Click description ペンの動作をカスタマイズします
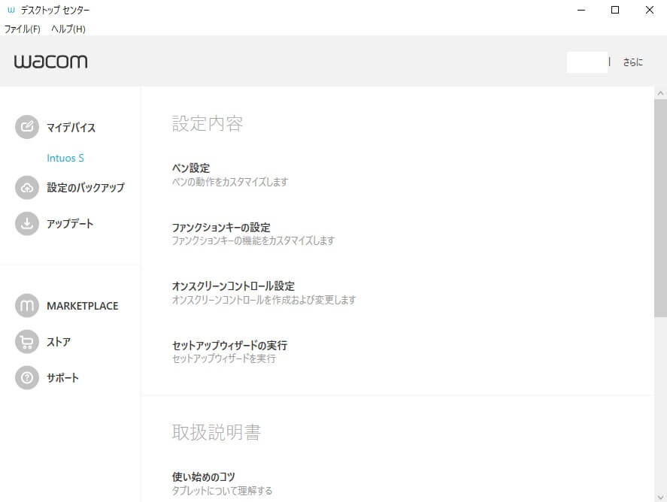 click(229, 182)
